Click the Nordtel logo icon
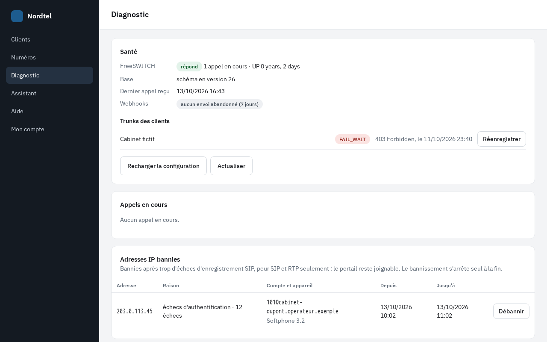The height and width of the screenshot is (342, 547). [x=17, y=16]
